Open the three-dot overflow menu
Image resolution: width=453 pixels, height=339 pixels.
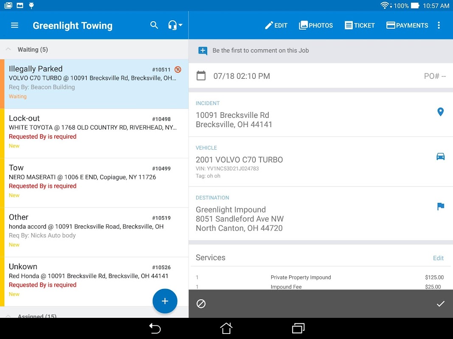click(439, 25)
